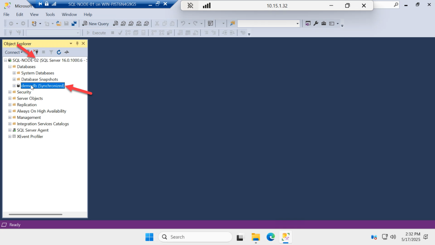This screenshot has height=245, width=435.
Task: Open File Explorer from the taskbar
Action: [x=255, y=237]
